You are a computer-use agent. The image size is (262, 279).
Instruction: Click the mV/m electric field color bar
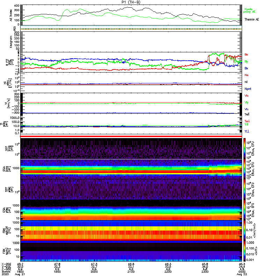coord(245,230)
